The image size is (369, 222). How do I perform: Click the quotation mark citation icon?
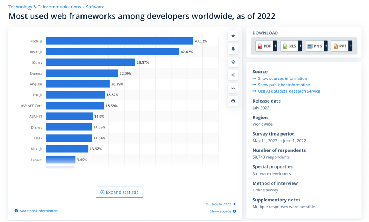pos(233,88)
